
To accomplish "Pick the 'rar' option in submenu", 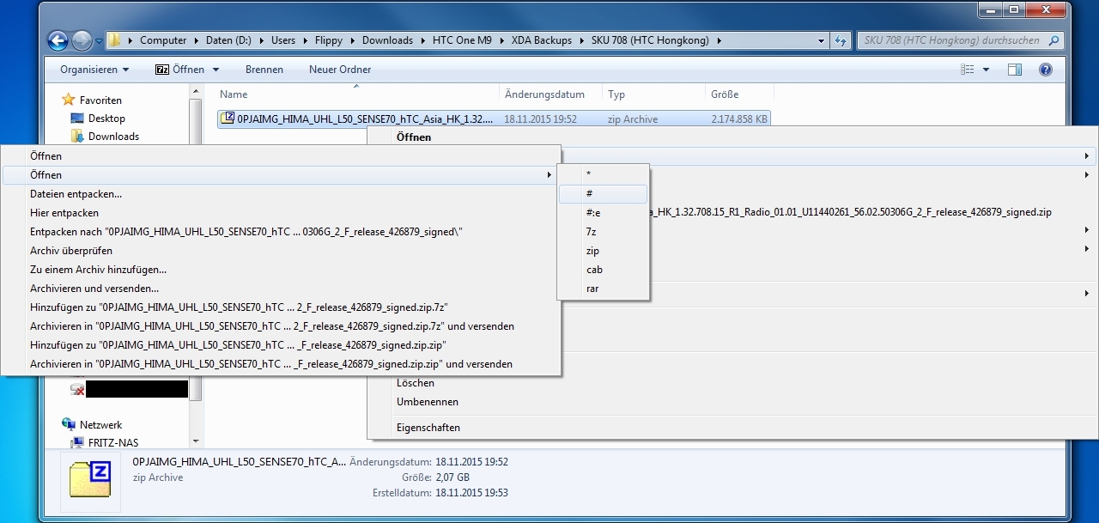I will coord(592,289).
